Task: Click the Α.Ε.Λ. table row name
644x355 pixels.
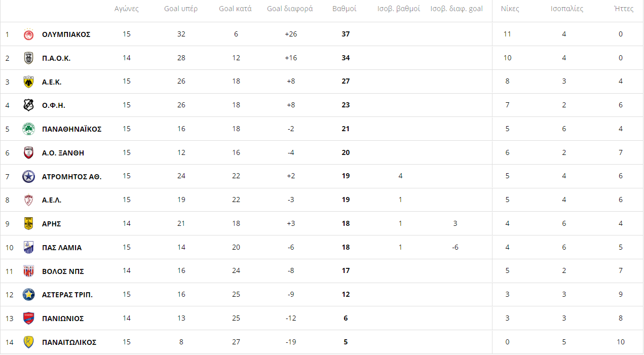Action: click(x=52, y=200)
